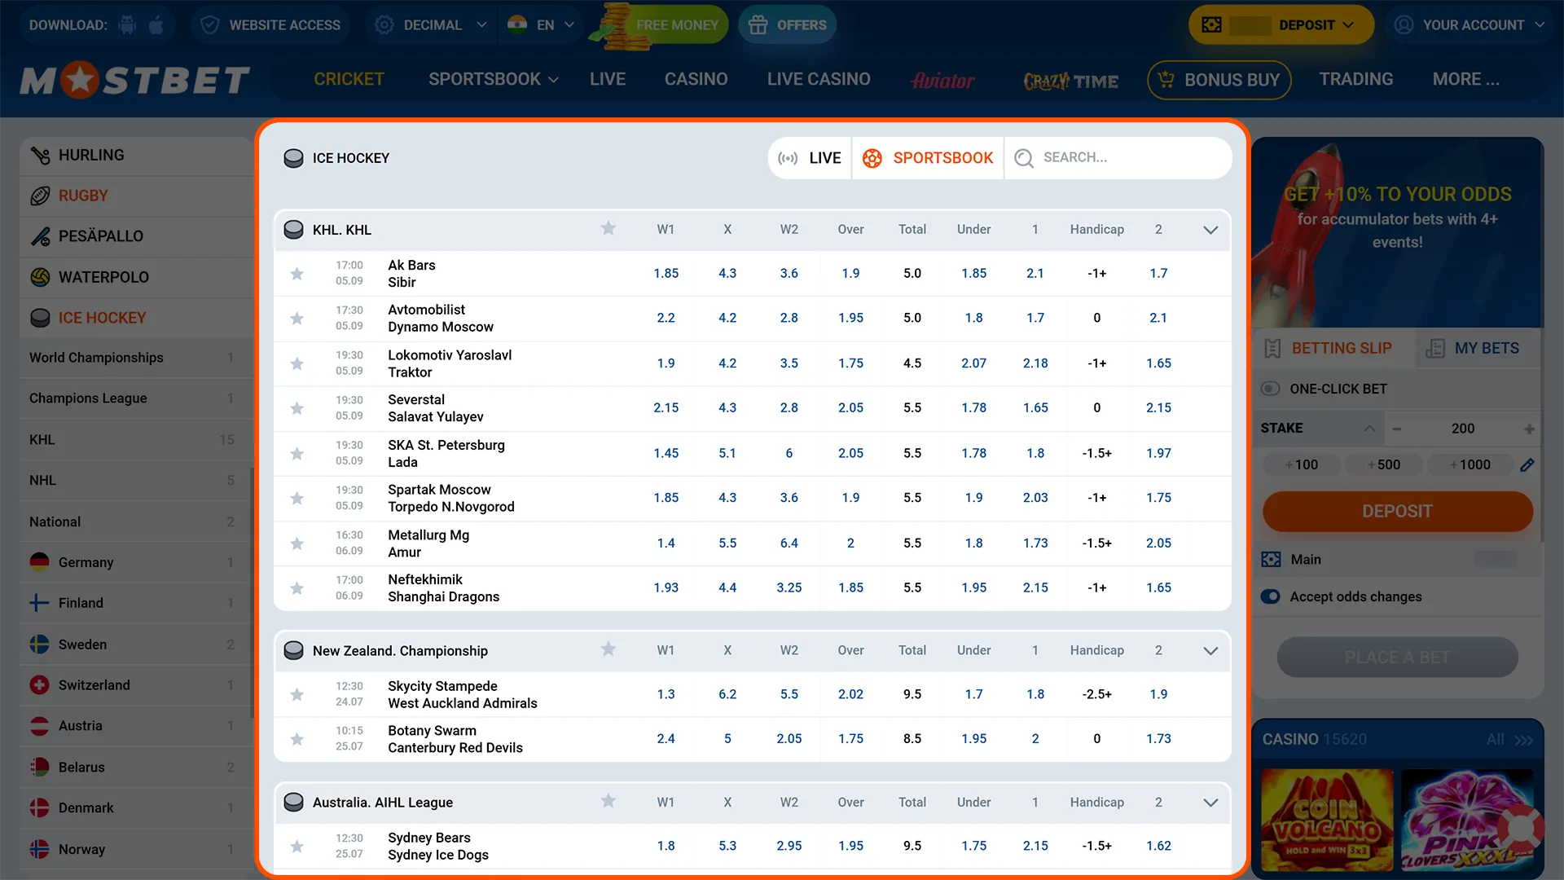Open the EN language dropdown

pos(541,25)
